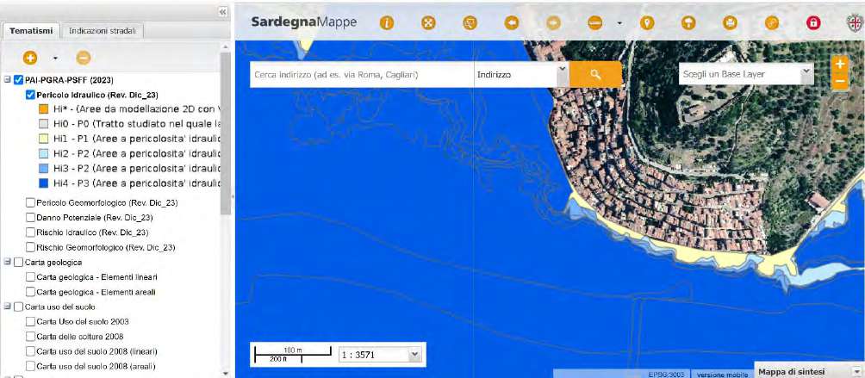This screenshot has width=865, height=378.
Task: Go to the previous map view
Action: [512, 23]
